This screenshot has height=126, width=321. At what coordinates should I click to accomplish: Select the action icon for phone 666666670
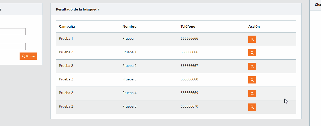252,107
